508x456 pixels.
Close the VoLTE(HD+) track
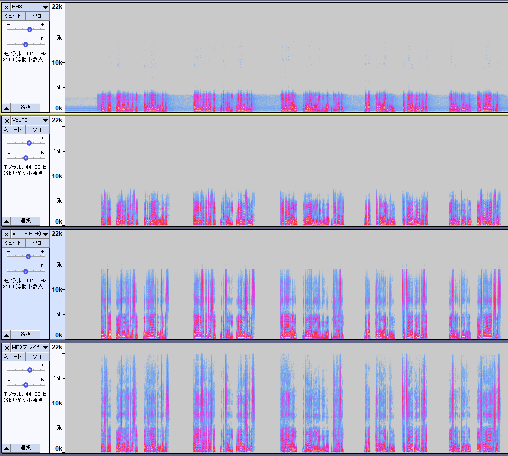7,234
